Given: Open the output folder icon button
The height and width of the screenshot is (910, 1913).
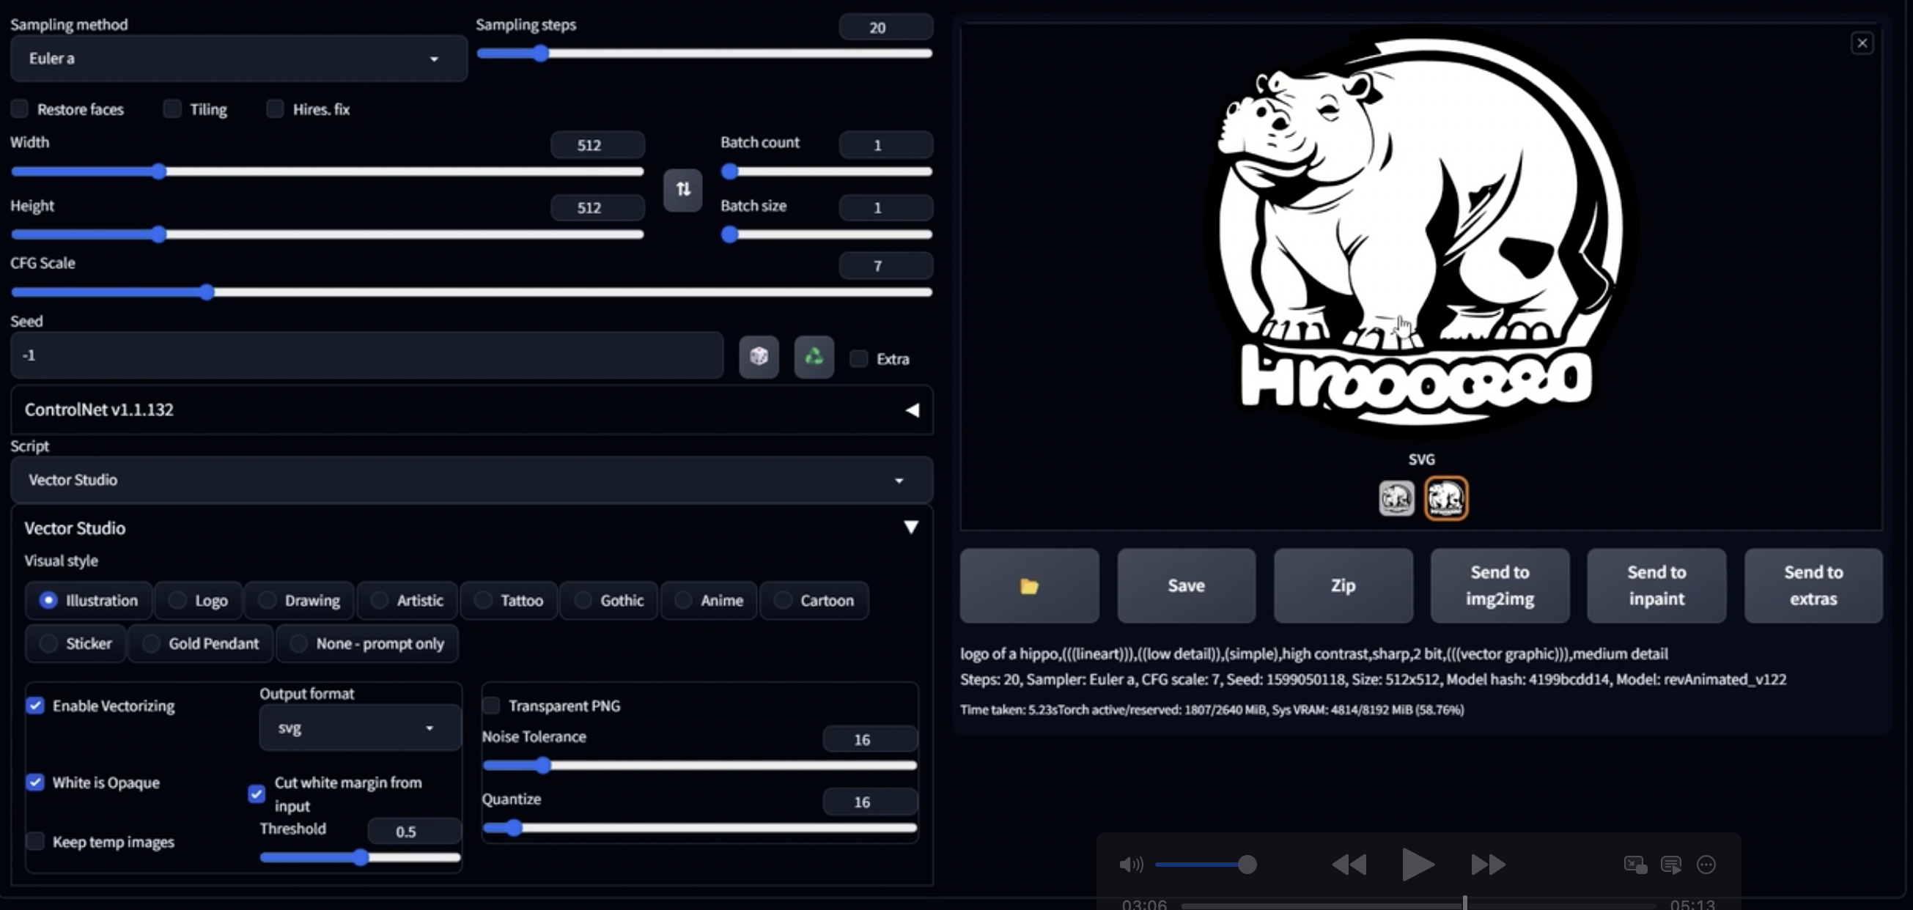Looking at the screenshot, I should pyautogui.click(x=1028, y=585).
